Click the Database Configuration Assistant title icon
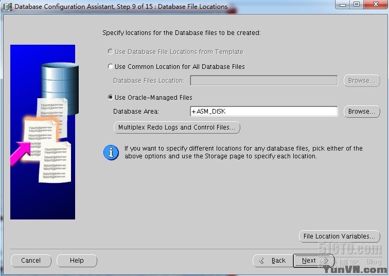Image resolution: width=389 pixels, height=276 pixels. (7, 7)
